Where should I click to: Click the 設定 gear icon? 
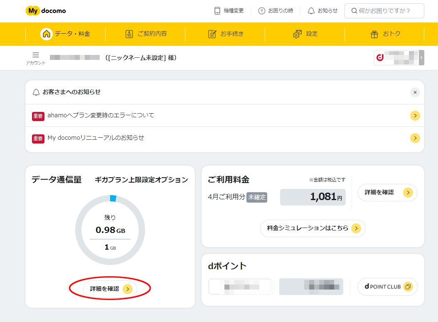(x=297, y=34)
